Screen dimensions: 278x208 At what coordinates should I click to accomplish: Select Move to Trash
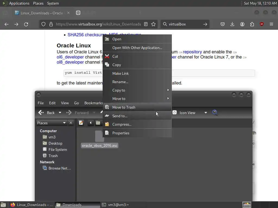137,107
